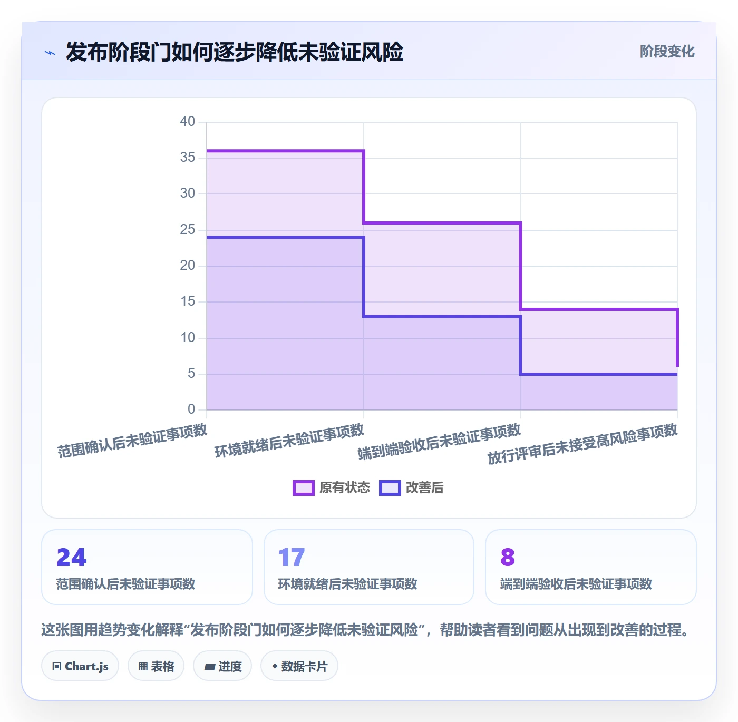Toggle the 原有状态 legend swatch
The image size is (738, 722).
click(x=304, y=488)
